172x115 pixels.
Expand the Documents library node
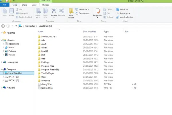click(4, 44)
